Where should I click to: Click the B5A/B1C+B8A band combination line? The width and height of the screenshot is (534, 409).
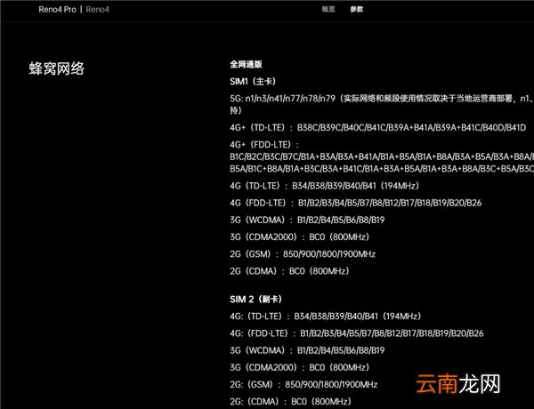coord(382,168)
